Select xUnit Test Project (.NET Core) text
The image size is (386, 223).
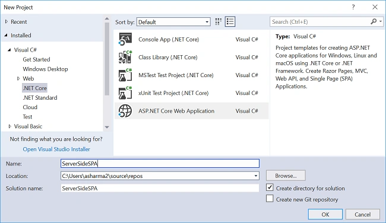(173, 93)
